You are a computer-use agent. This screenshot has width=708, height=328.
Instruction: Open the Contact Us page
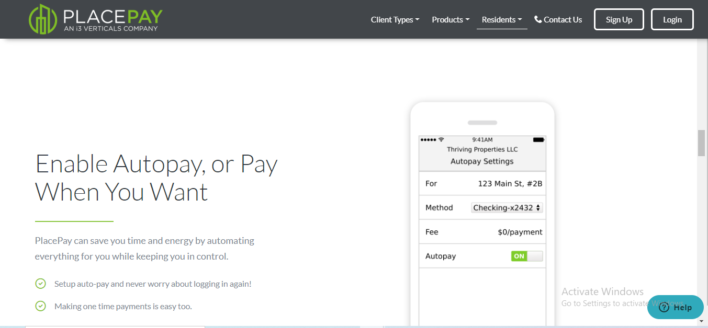pyautogui.click(x=558, y=19)
